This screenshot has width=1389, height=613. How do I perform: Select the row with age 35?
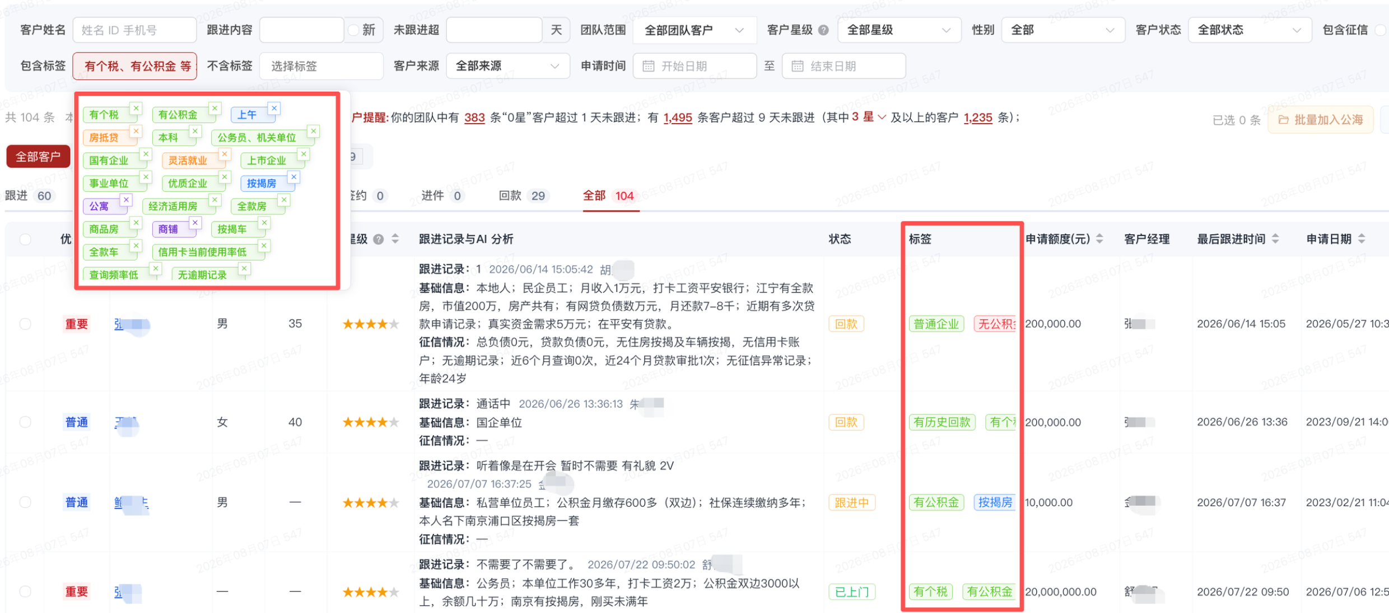25,324
